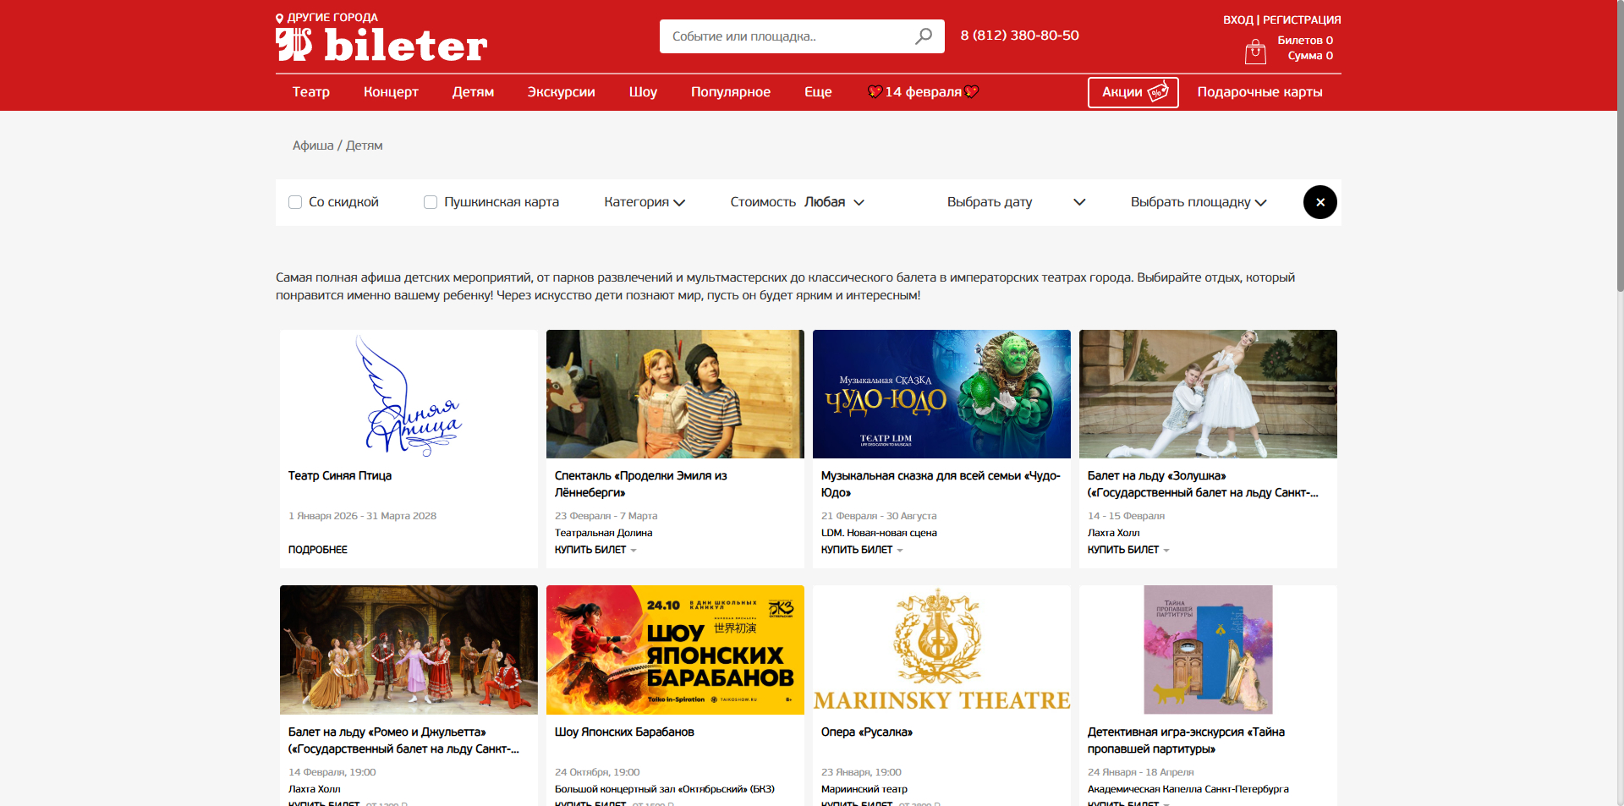Open the Театр menu item
Screen dimensions: 1624x806
pos(310,92)
